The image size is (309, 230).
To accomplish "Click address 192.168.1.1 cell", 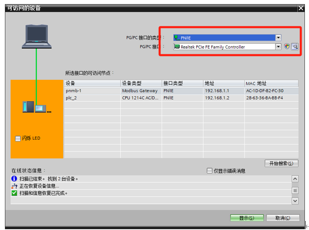I will 224,91.
